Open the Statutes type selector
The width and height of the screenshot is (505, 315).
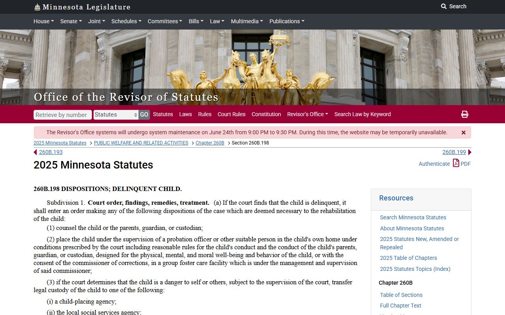click(x=116, y=115)
